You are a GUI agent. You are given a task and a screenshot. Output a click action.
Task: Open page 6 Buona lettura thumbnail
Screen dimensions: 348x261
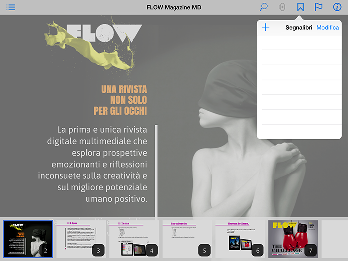(240, 239)
